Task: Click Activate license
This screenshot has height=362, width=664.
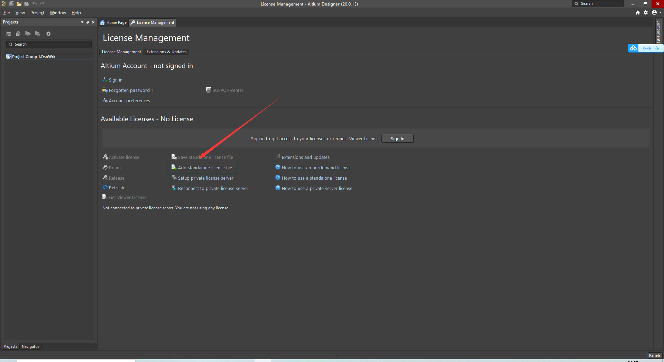Action: (x=124, y=157)
